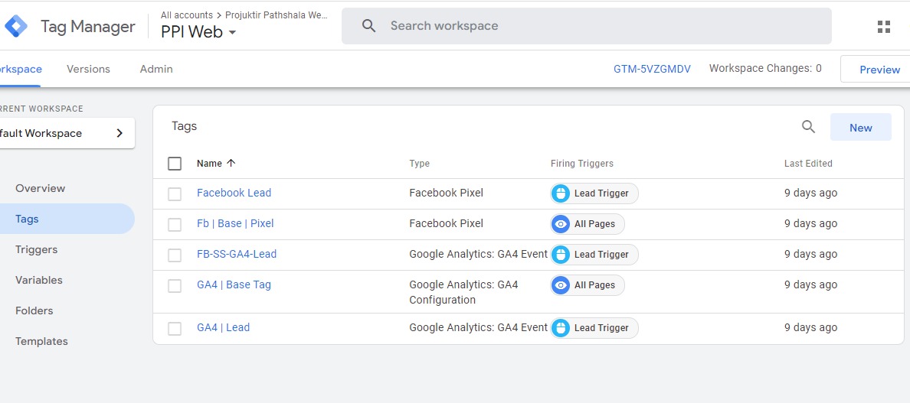Click Lead Trigger chip in Facebook Lead row
Image resolution: width=910 pixels, height=403 pixels.
[594, 193]
